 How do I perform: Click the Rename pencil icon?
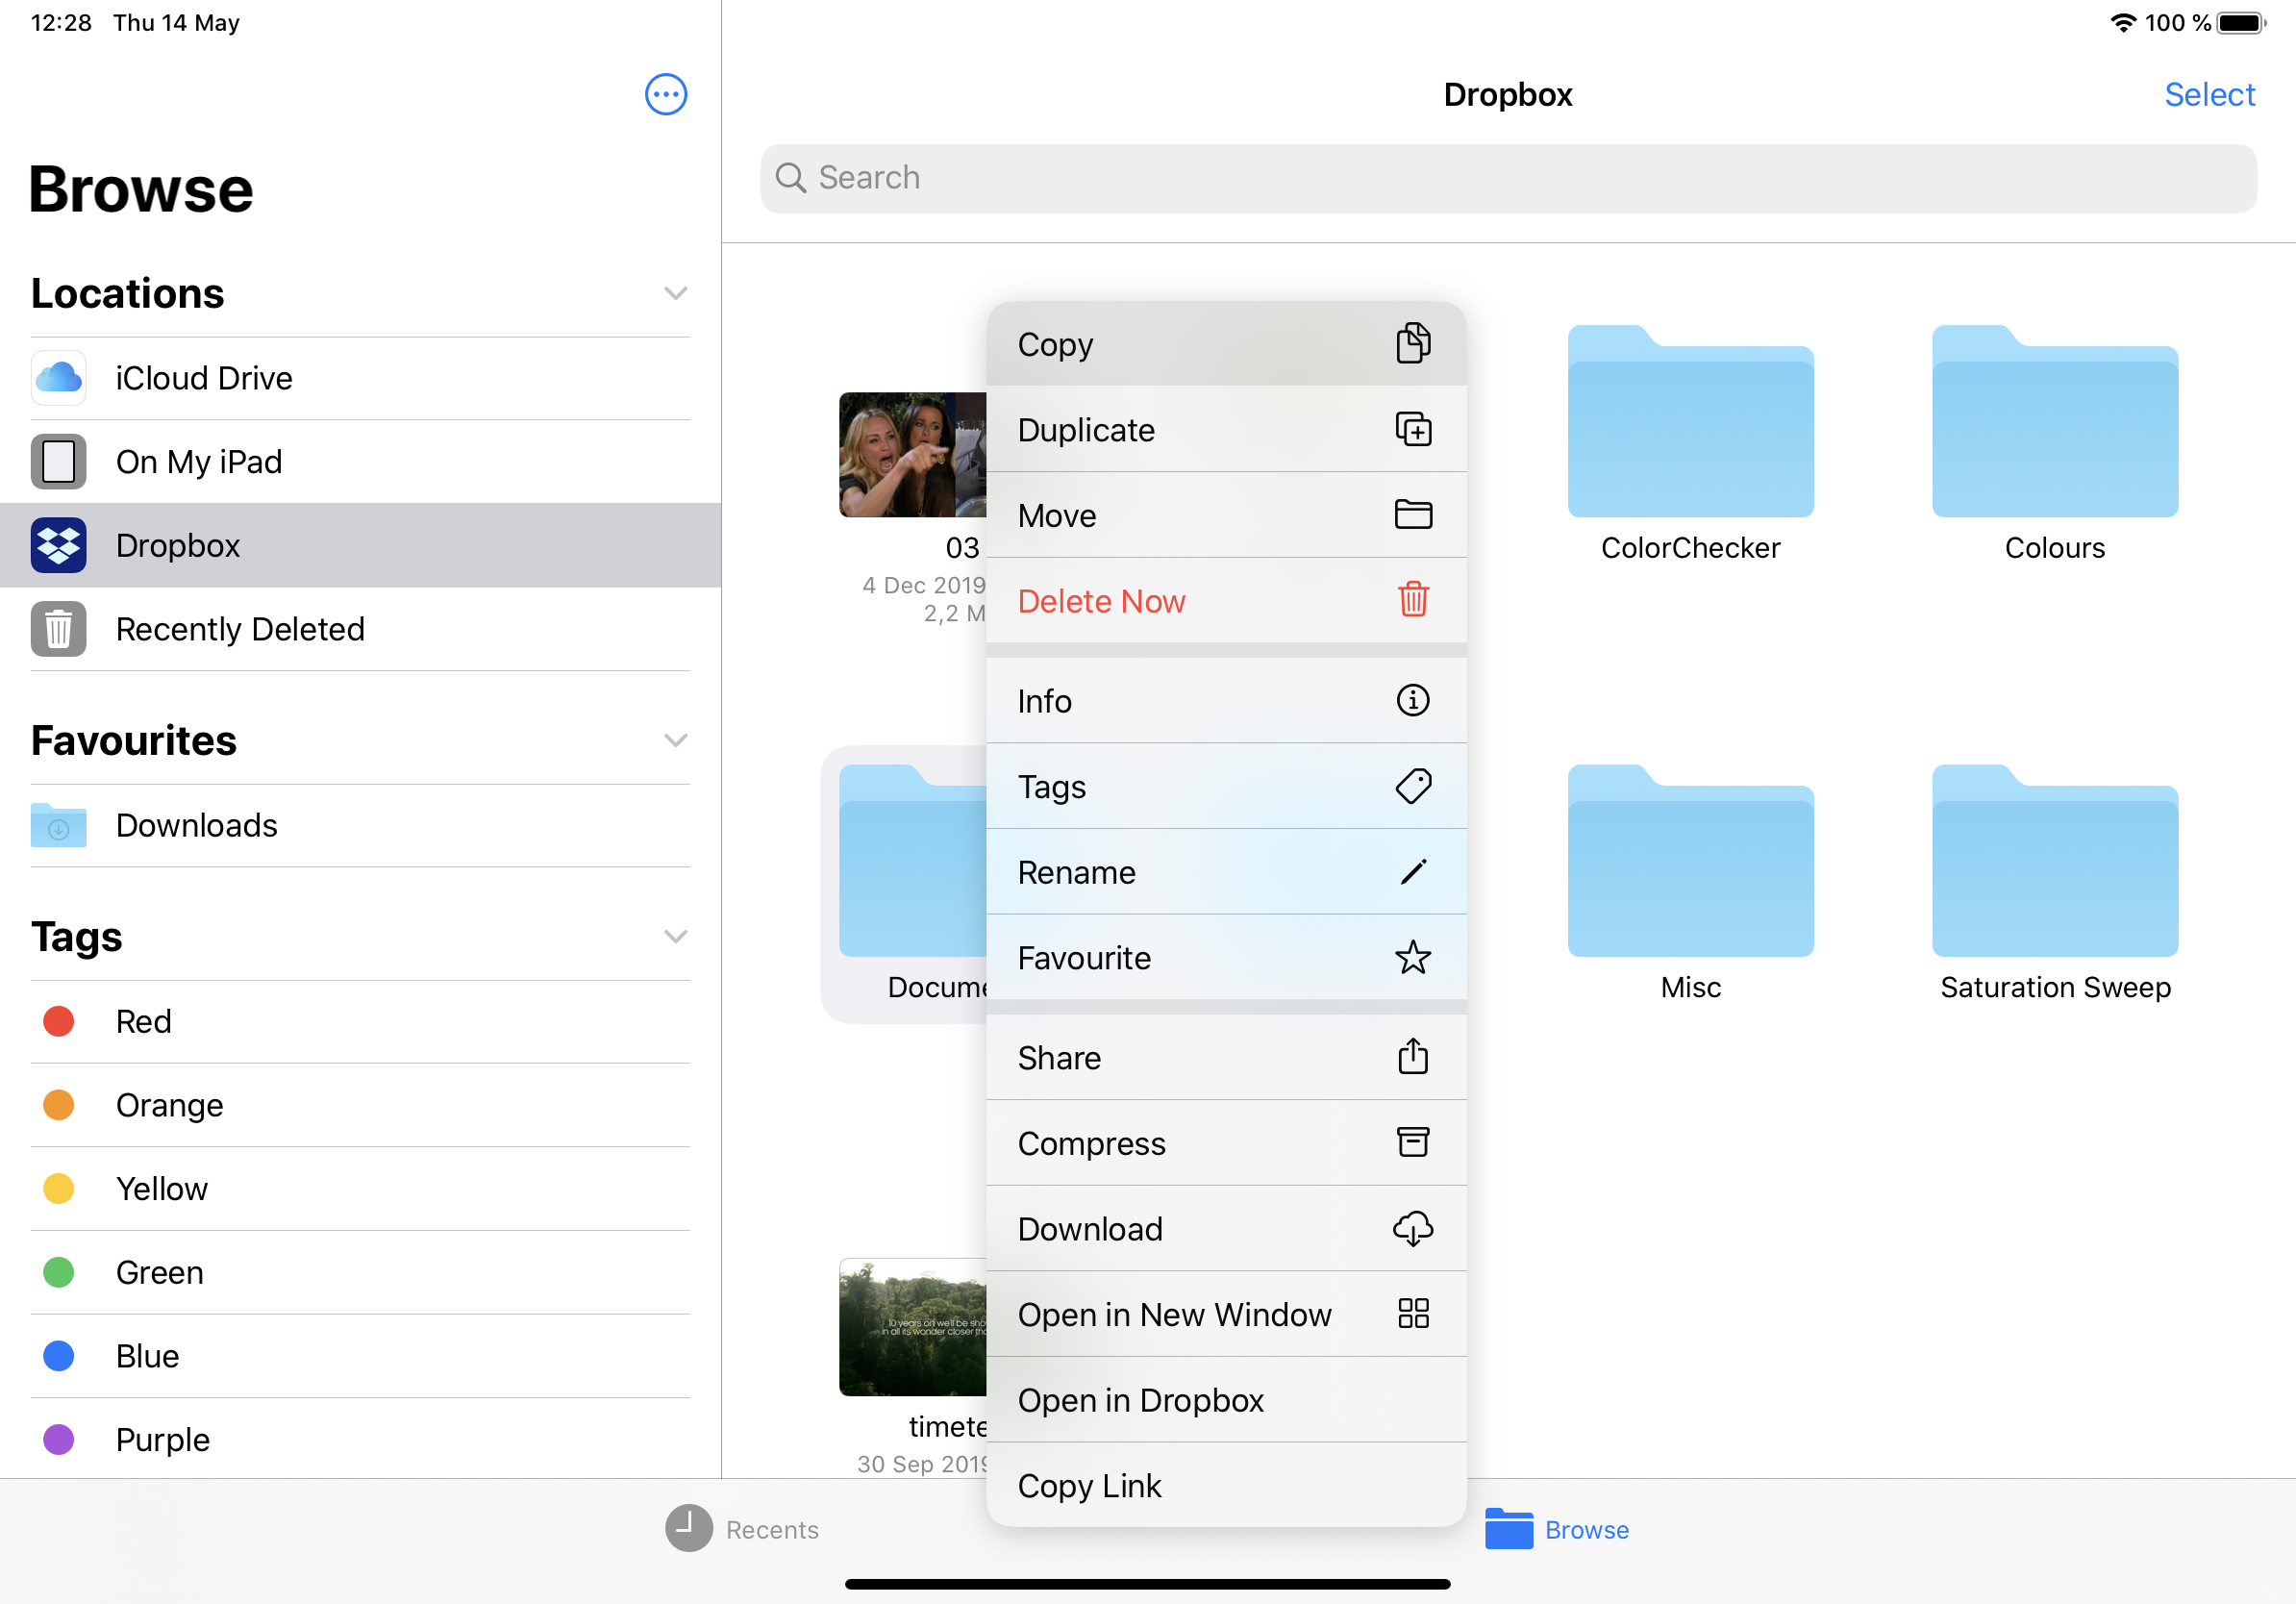click(x=1413, y=872)
